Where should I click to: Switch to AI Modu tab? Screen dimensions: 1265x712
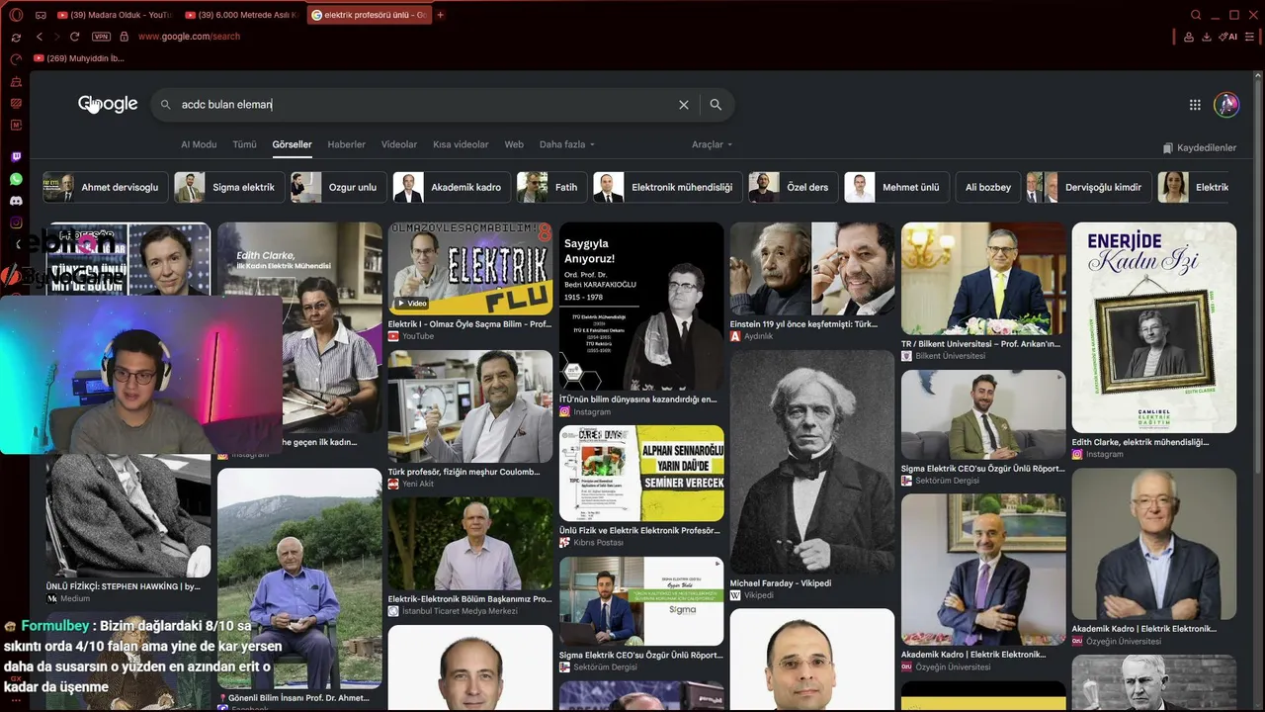[199, 144]
